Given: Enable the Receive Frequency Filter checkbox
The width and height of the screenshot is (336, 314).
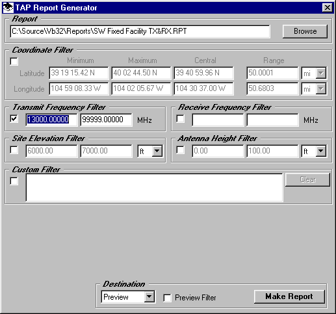Looking at the screenshot, I should [x=181, y=118].
